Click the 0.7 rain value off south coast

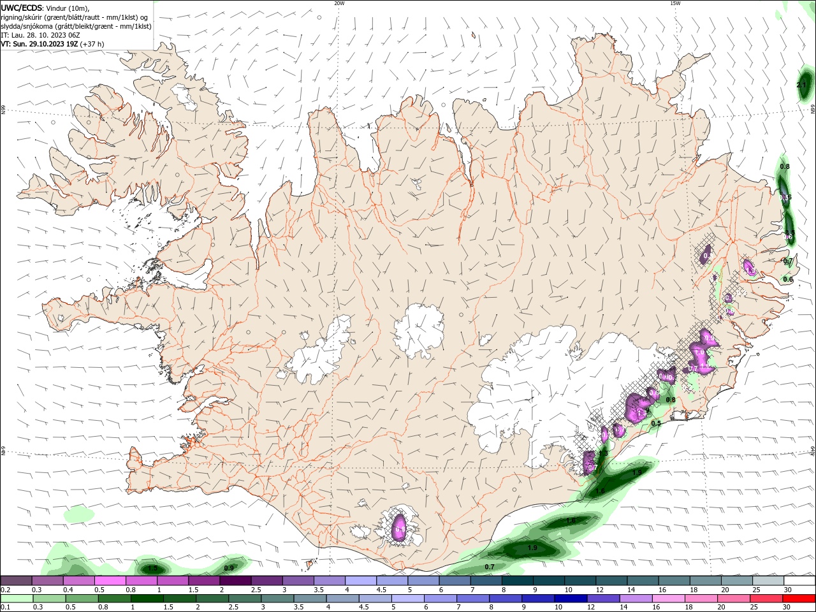pos(490,567)
